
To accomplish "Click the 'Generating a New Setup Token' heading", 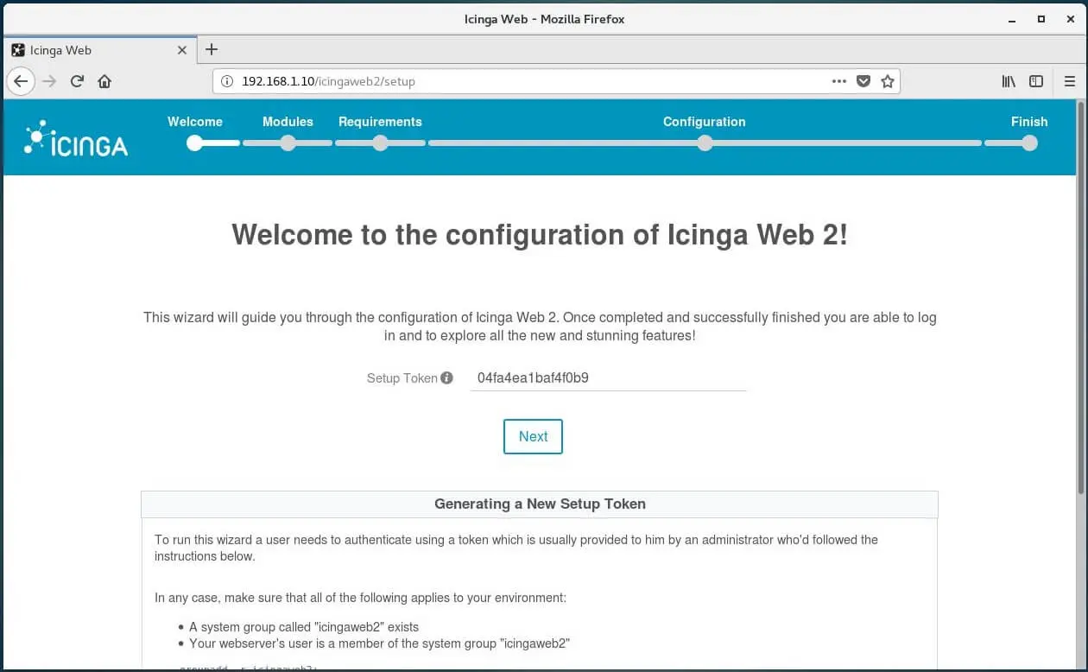I will coord(540,504).
